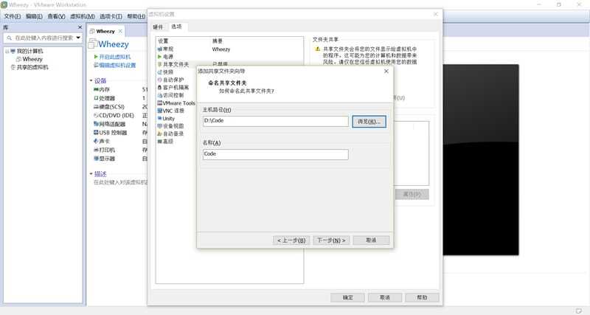This screenshot has height=315, width=590.
Task: Click the USB controller device icon
Action: click(x=96, y=133)
